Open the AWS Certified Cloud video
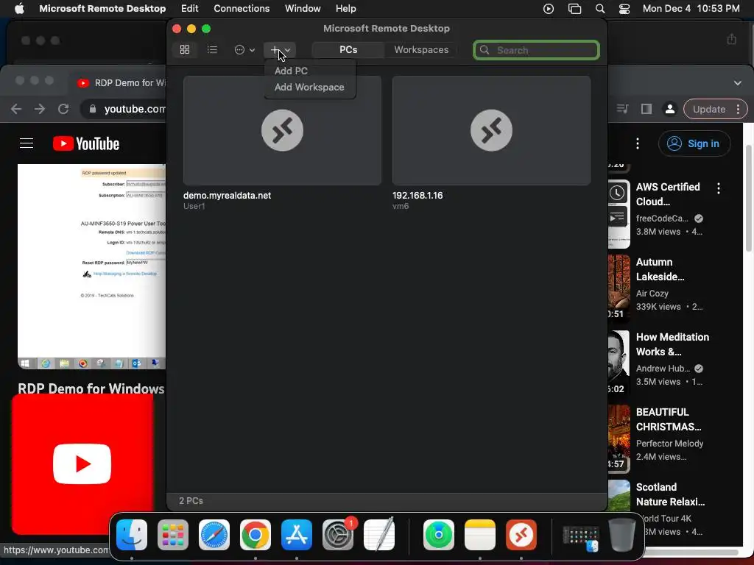Image resolution: width=754 pixels, height=565 pixels. [667, 194]
